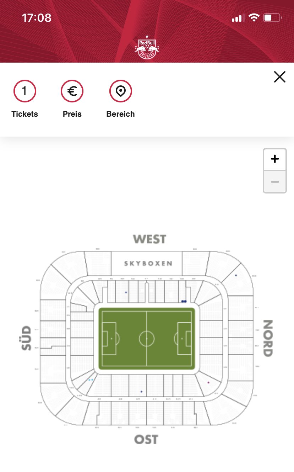Choose the OST stand label
The width and height of the screenshot is (294, 472).
point(146,439)
